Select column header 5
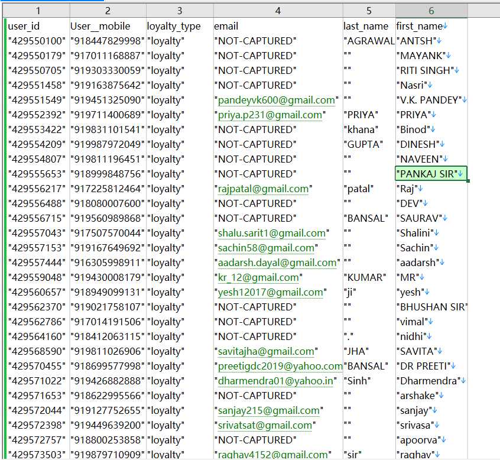The image size is (500, 460). (x=369, y=11)
